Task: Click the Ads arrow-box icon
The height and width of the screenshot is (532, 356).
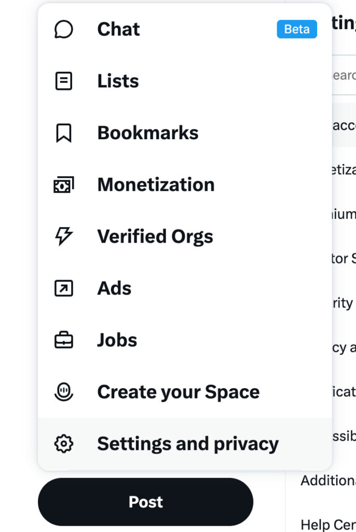Action: click(64, 288)
